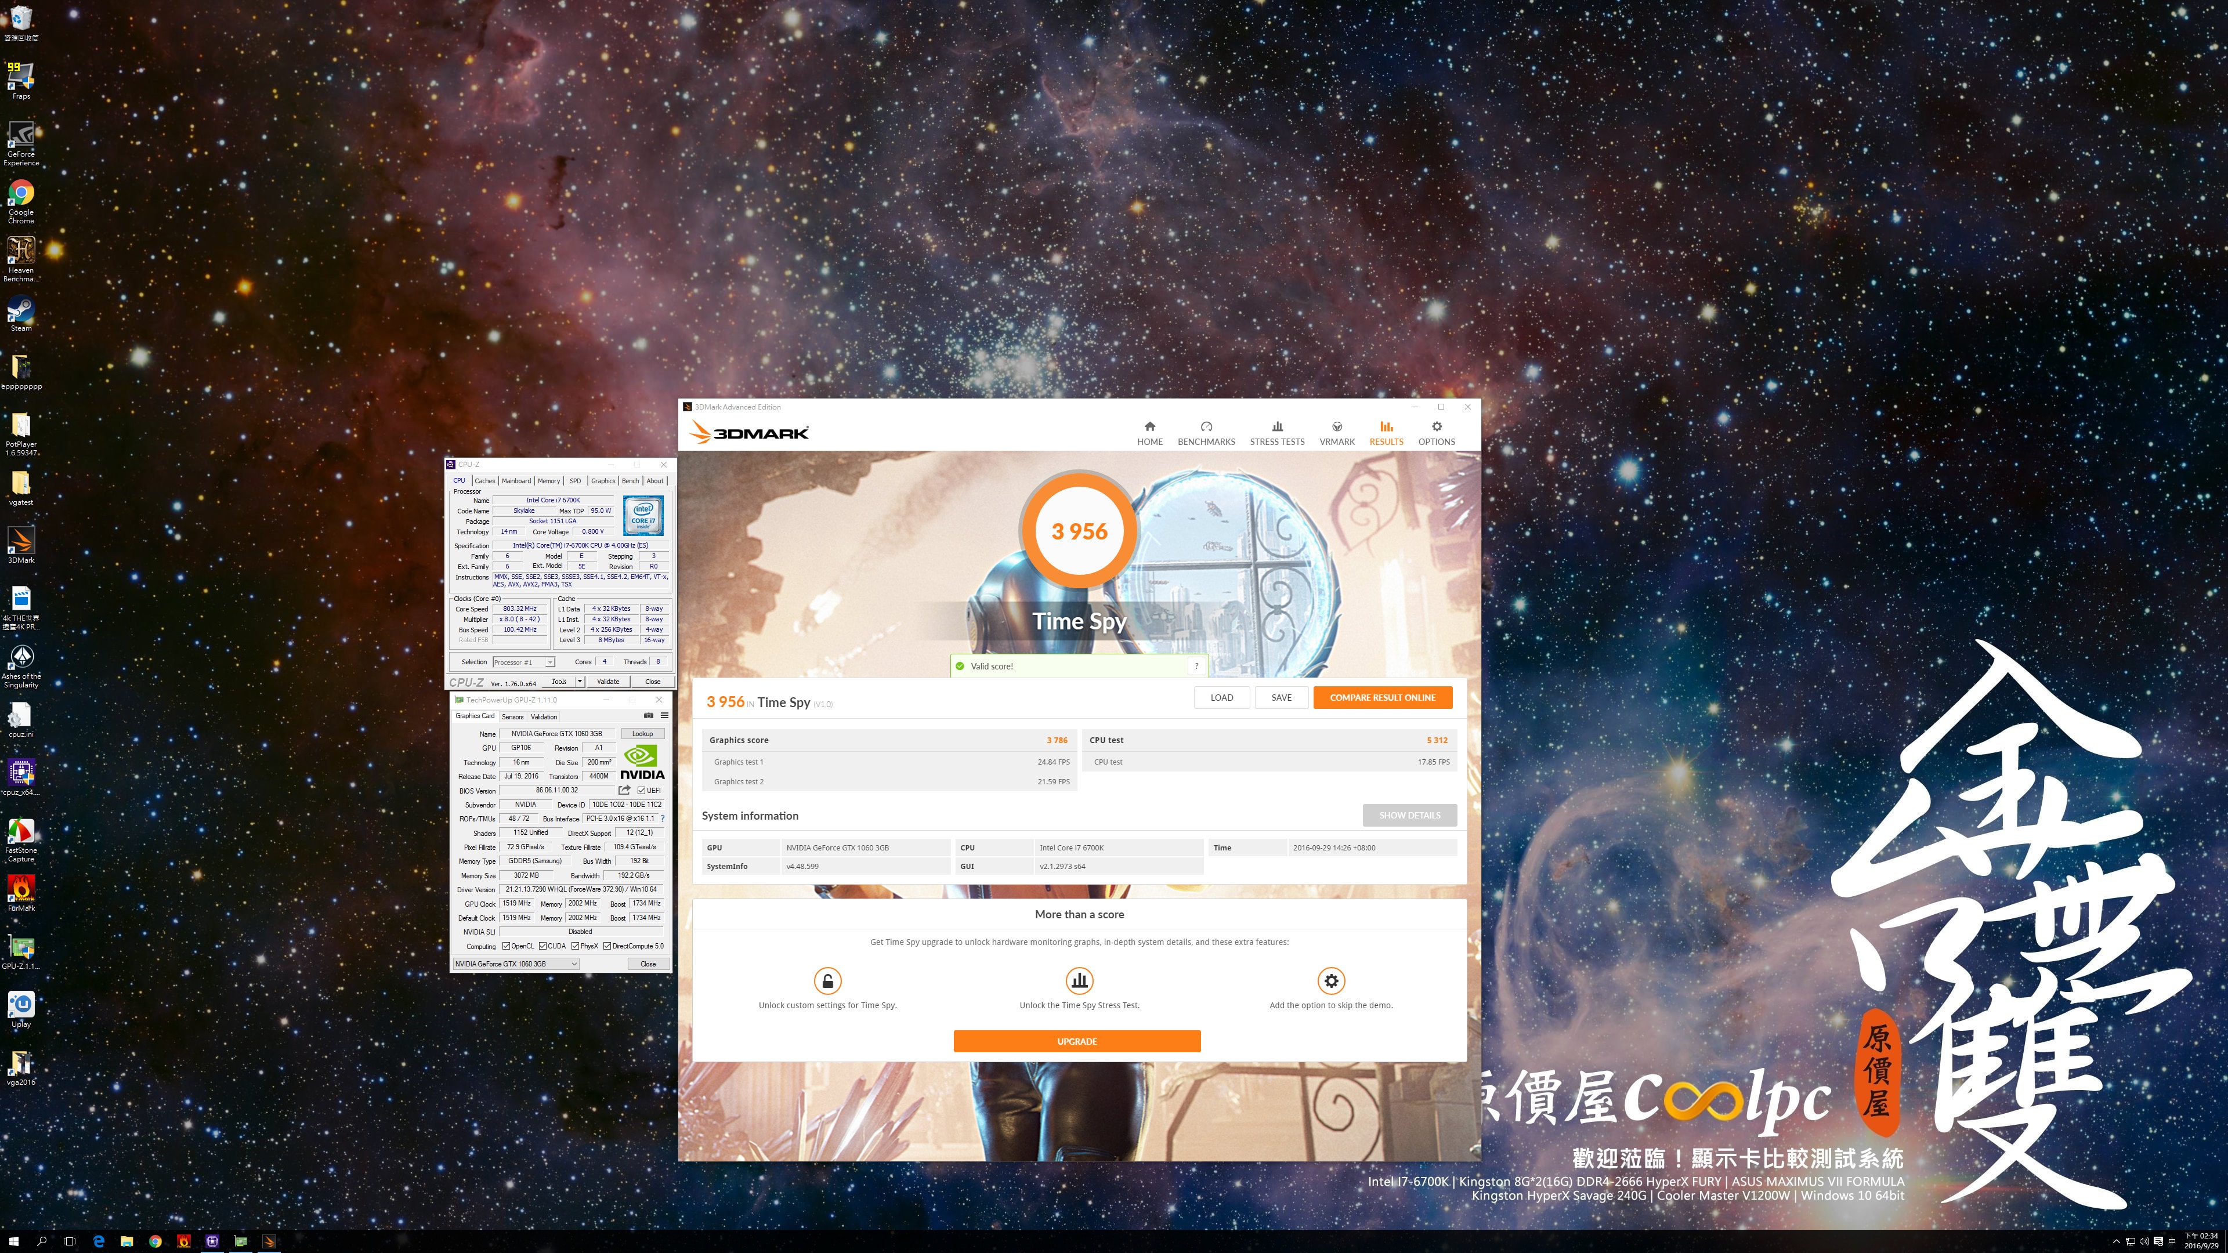Select Ashes of the Singularity desktop icon
Screen dimensions: 2228x1253
pyautogui.click(x=21, y=666)
